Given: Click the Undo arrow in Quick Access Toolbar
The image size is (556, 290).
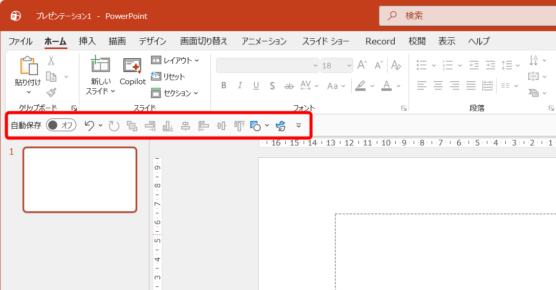Looking at the screenshot, I should tap(90, 126).
